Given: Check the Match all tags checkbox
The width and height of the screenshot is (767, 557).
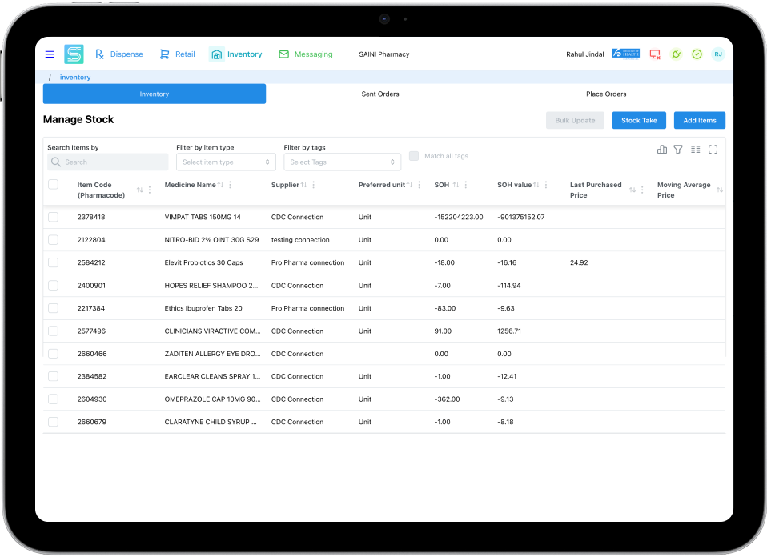Looking at the screenshot, I should click(x=414, y=156).
